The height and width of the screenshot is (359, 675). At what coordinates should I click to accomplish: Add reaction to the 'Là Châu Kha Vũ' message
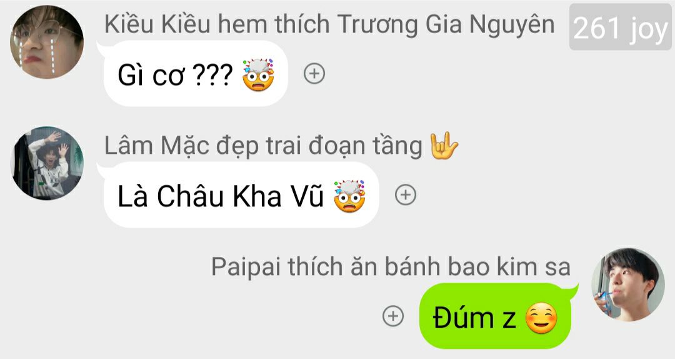click(406, 195)
